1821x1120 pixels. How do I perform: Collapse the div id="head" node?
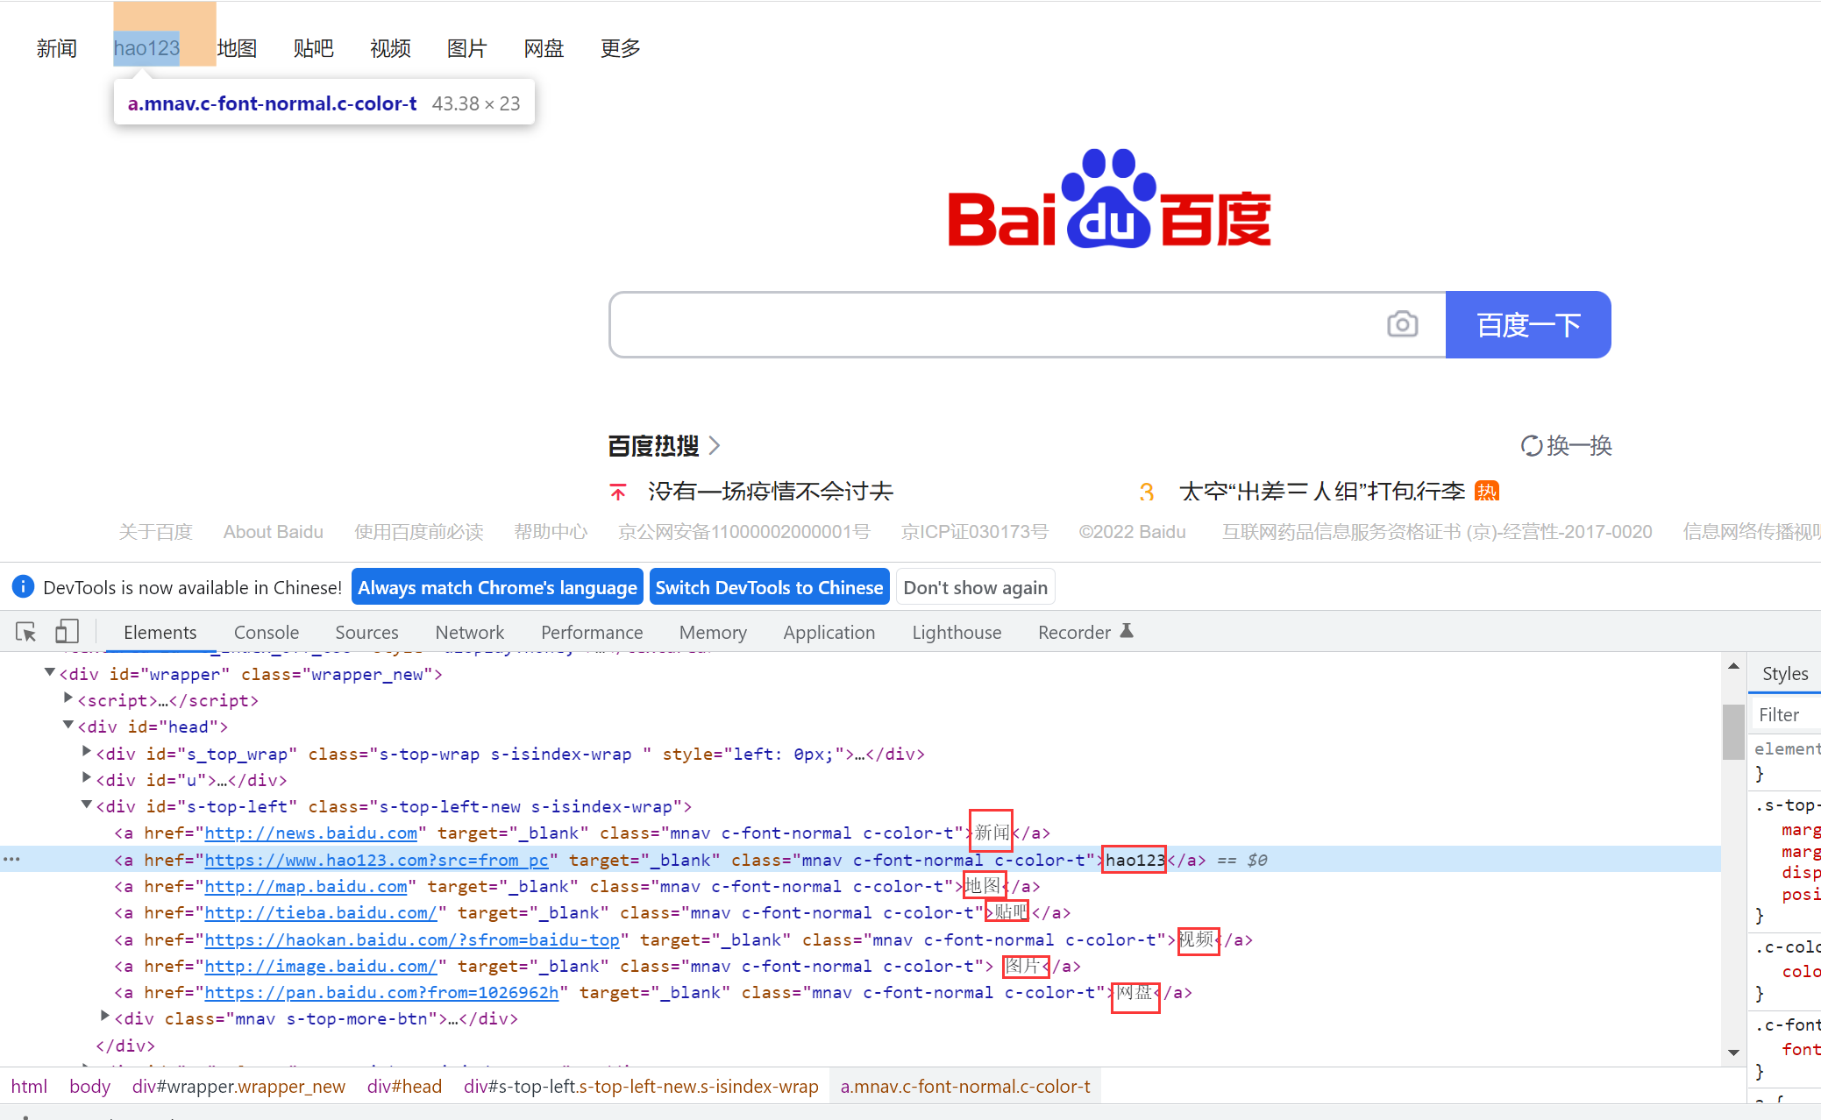68,725
